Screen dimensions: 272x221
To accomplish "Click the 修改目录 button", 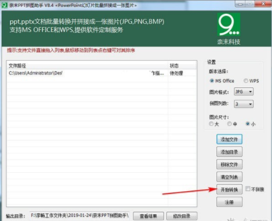I will click(x=182, y=216).
